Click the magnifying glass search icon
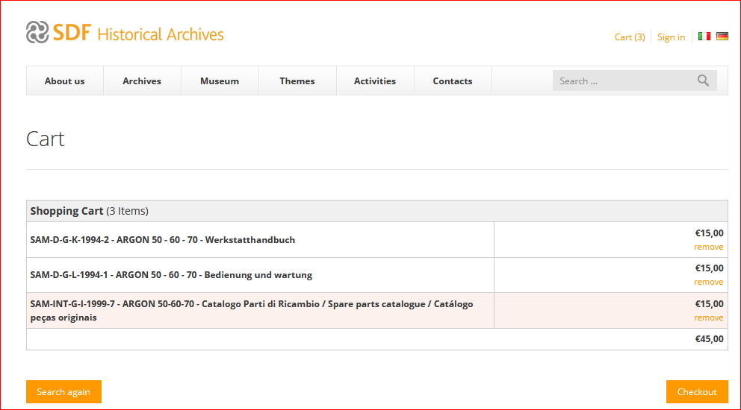741x410 pixels. coord(703,81)
